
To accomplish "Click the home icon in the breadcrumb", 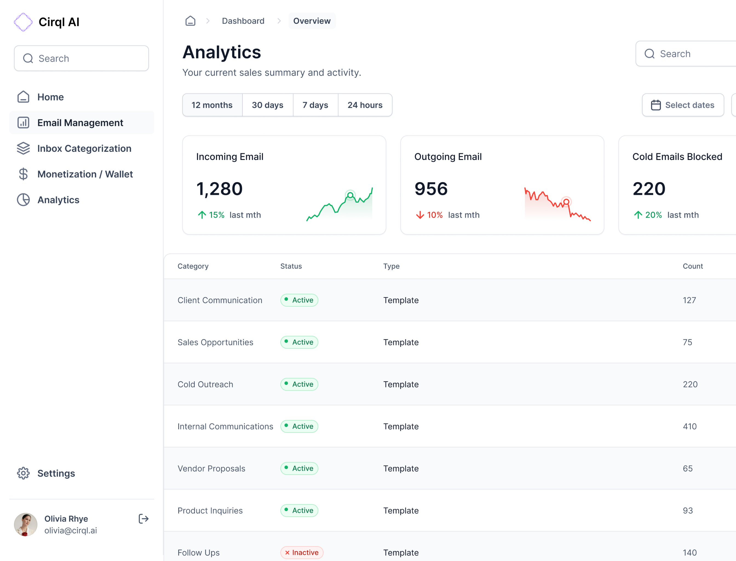I will 190,21.
